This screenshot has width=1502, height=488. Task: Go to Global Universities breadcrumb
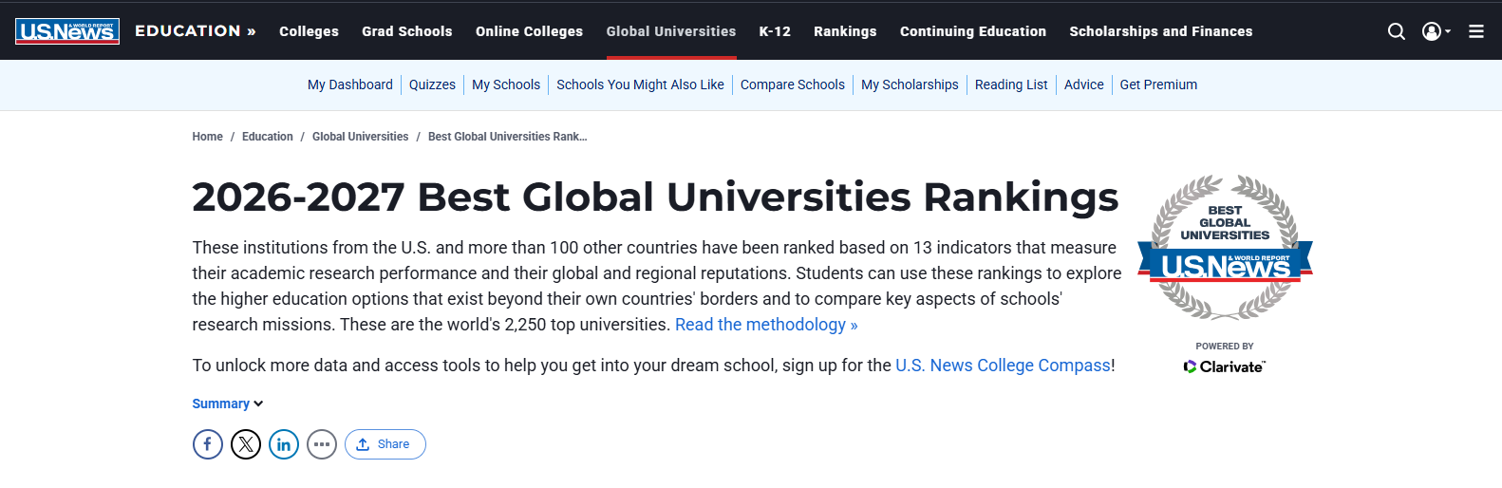click(x=360, y=137)
